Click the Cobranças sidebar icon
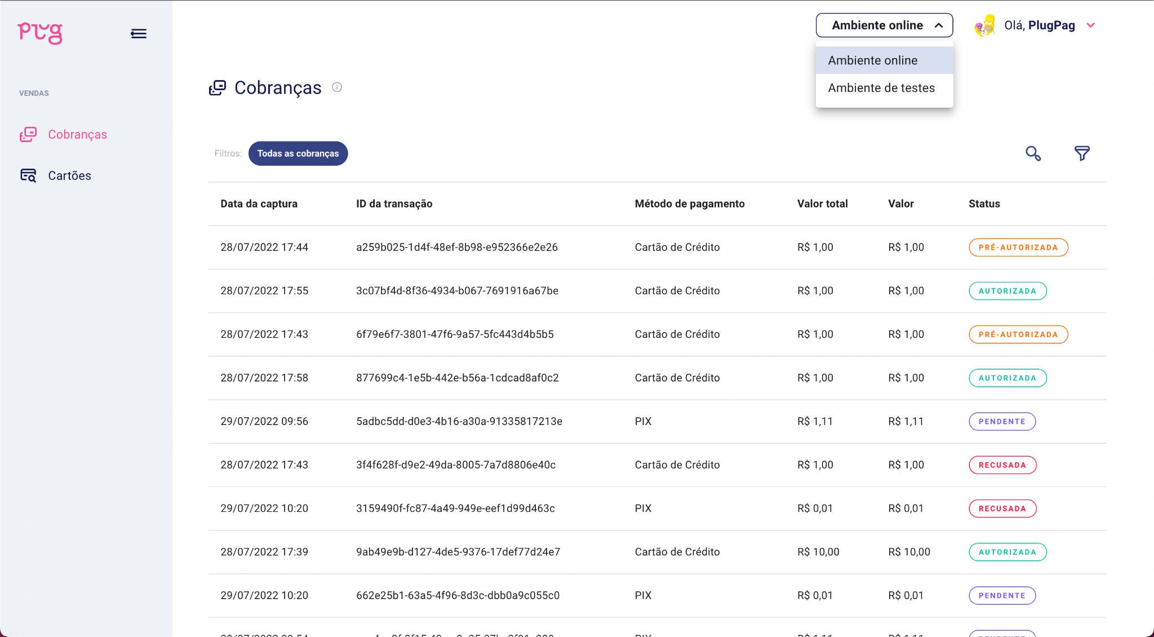The image size is (1154, 637). 28,134
